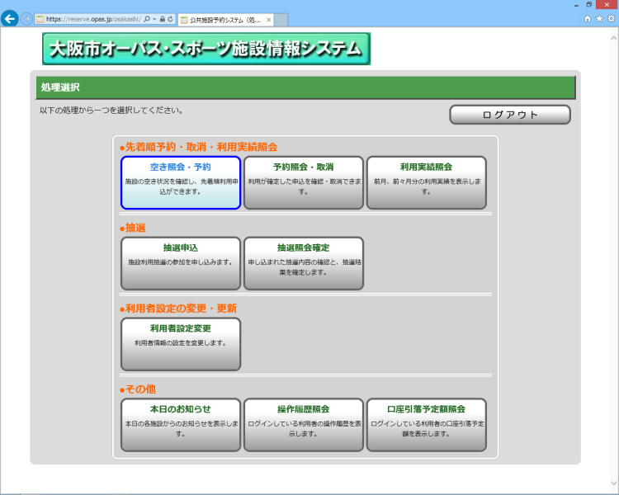
Task: Click the window restore button
Action: tap(588, 5)
